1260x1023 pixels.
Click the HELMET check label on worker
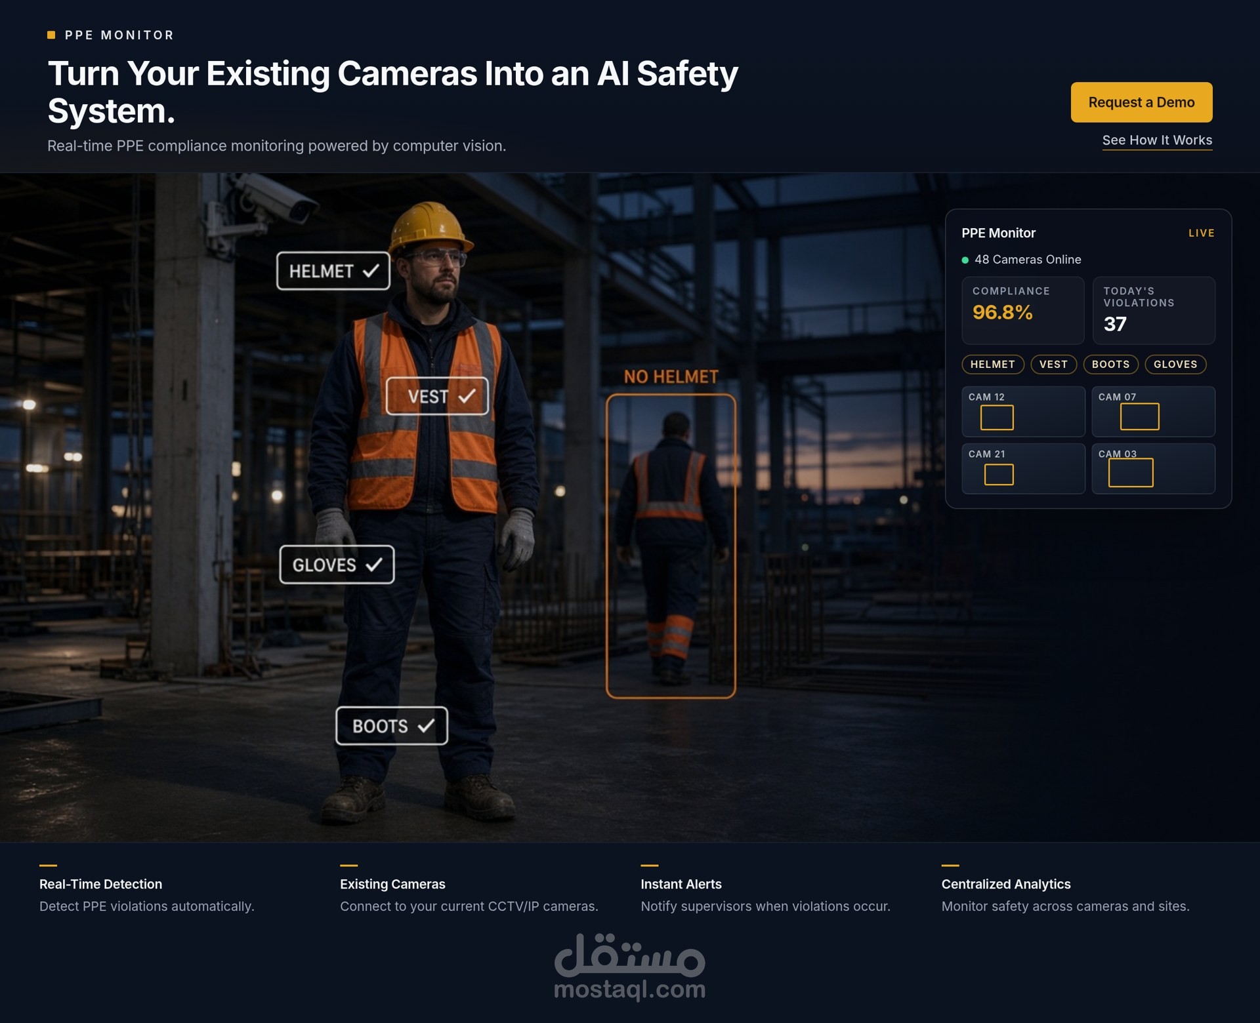333,271
